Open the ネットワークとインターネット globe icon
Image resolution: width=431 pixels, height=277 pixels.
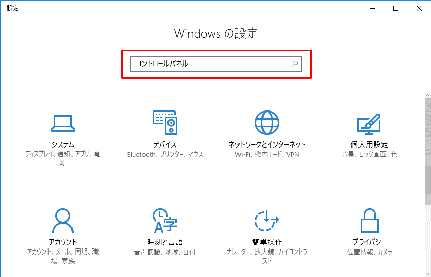tap(267, 123)
